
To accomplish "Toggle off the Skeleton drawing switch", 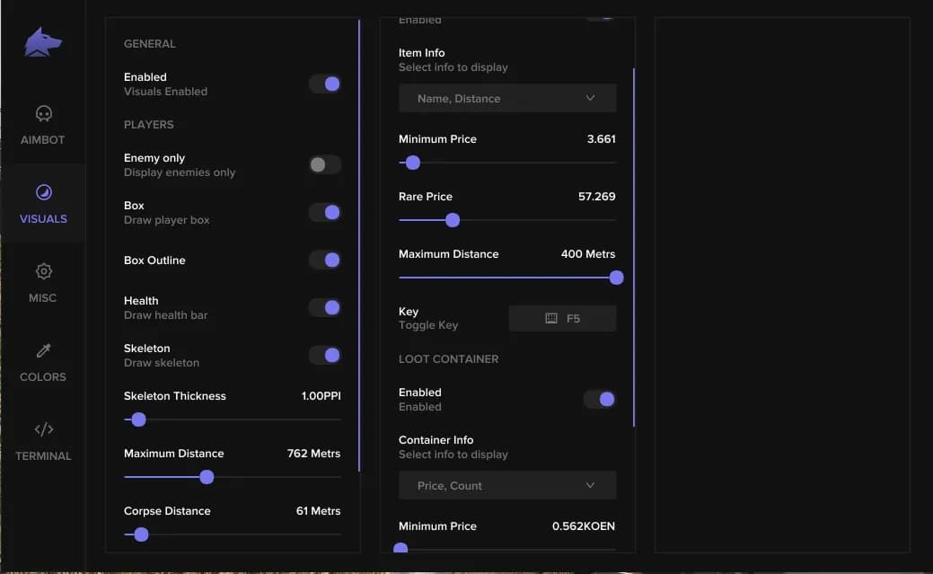I will pyautogui.click(x=325, y=356).
